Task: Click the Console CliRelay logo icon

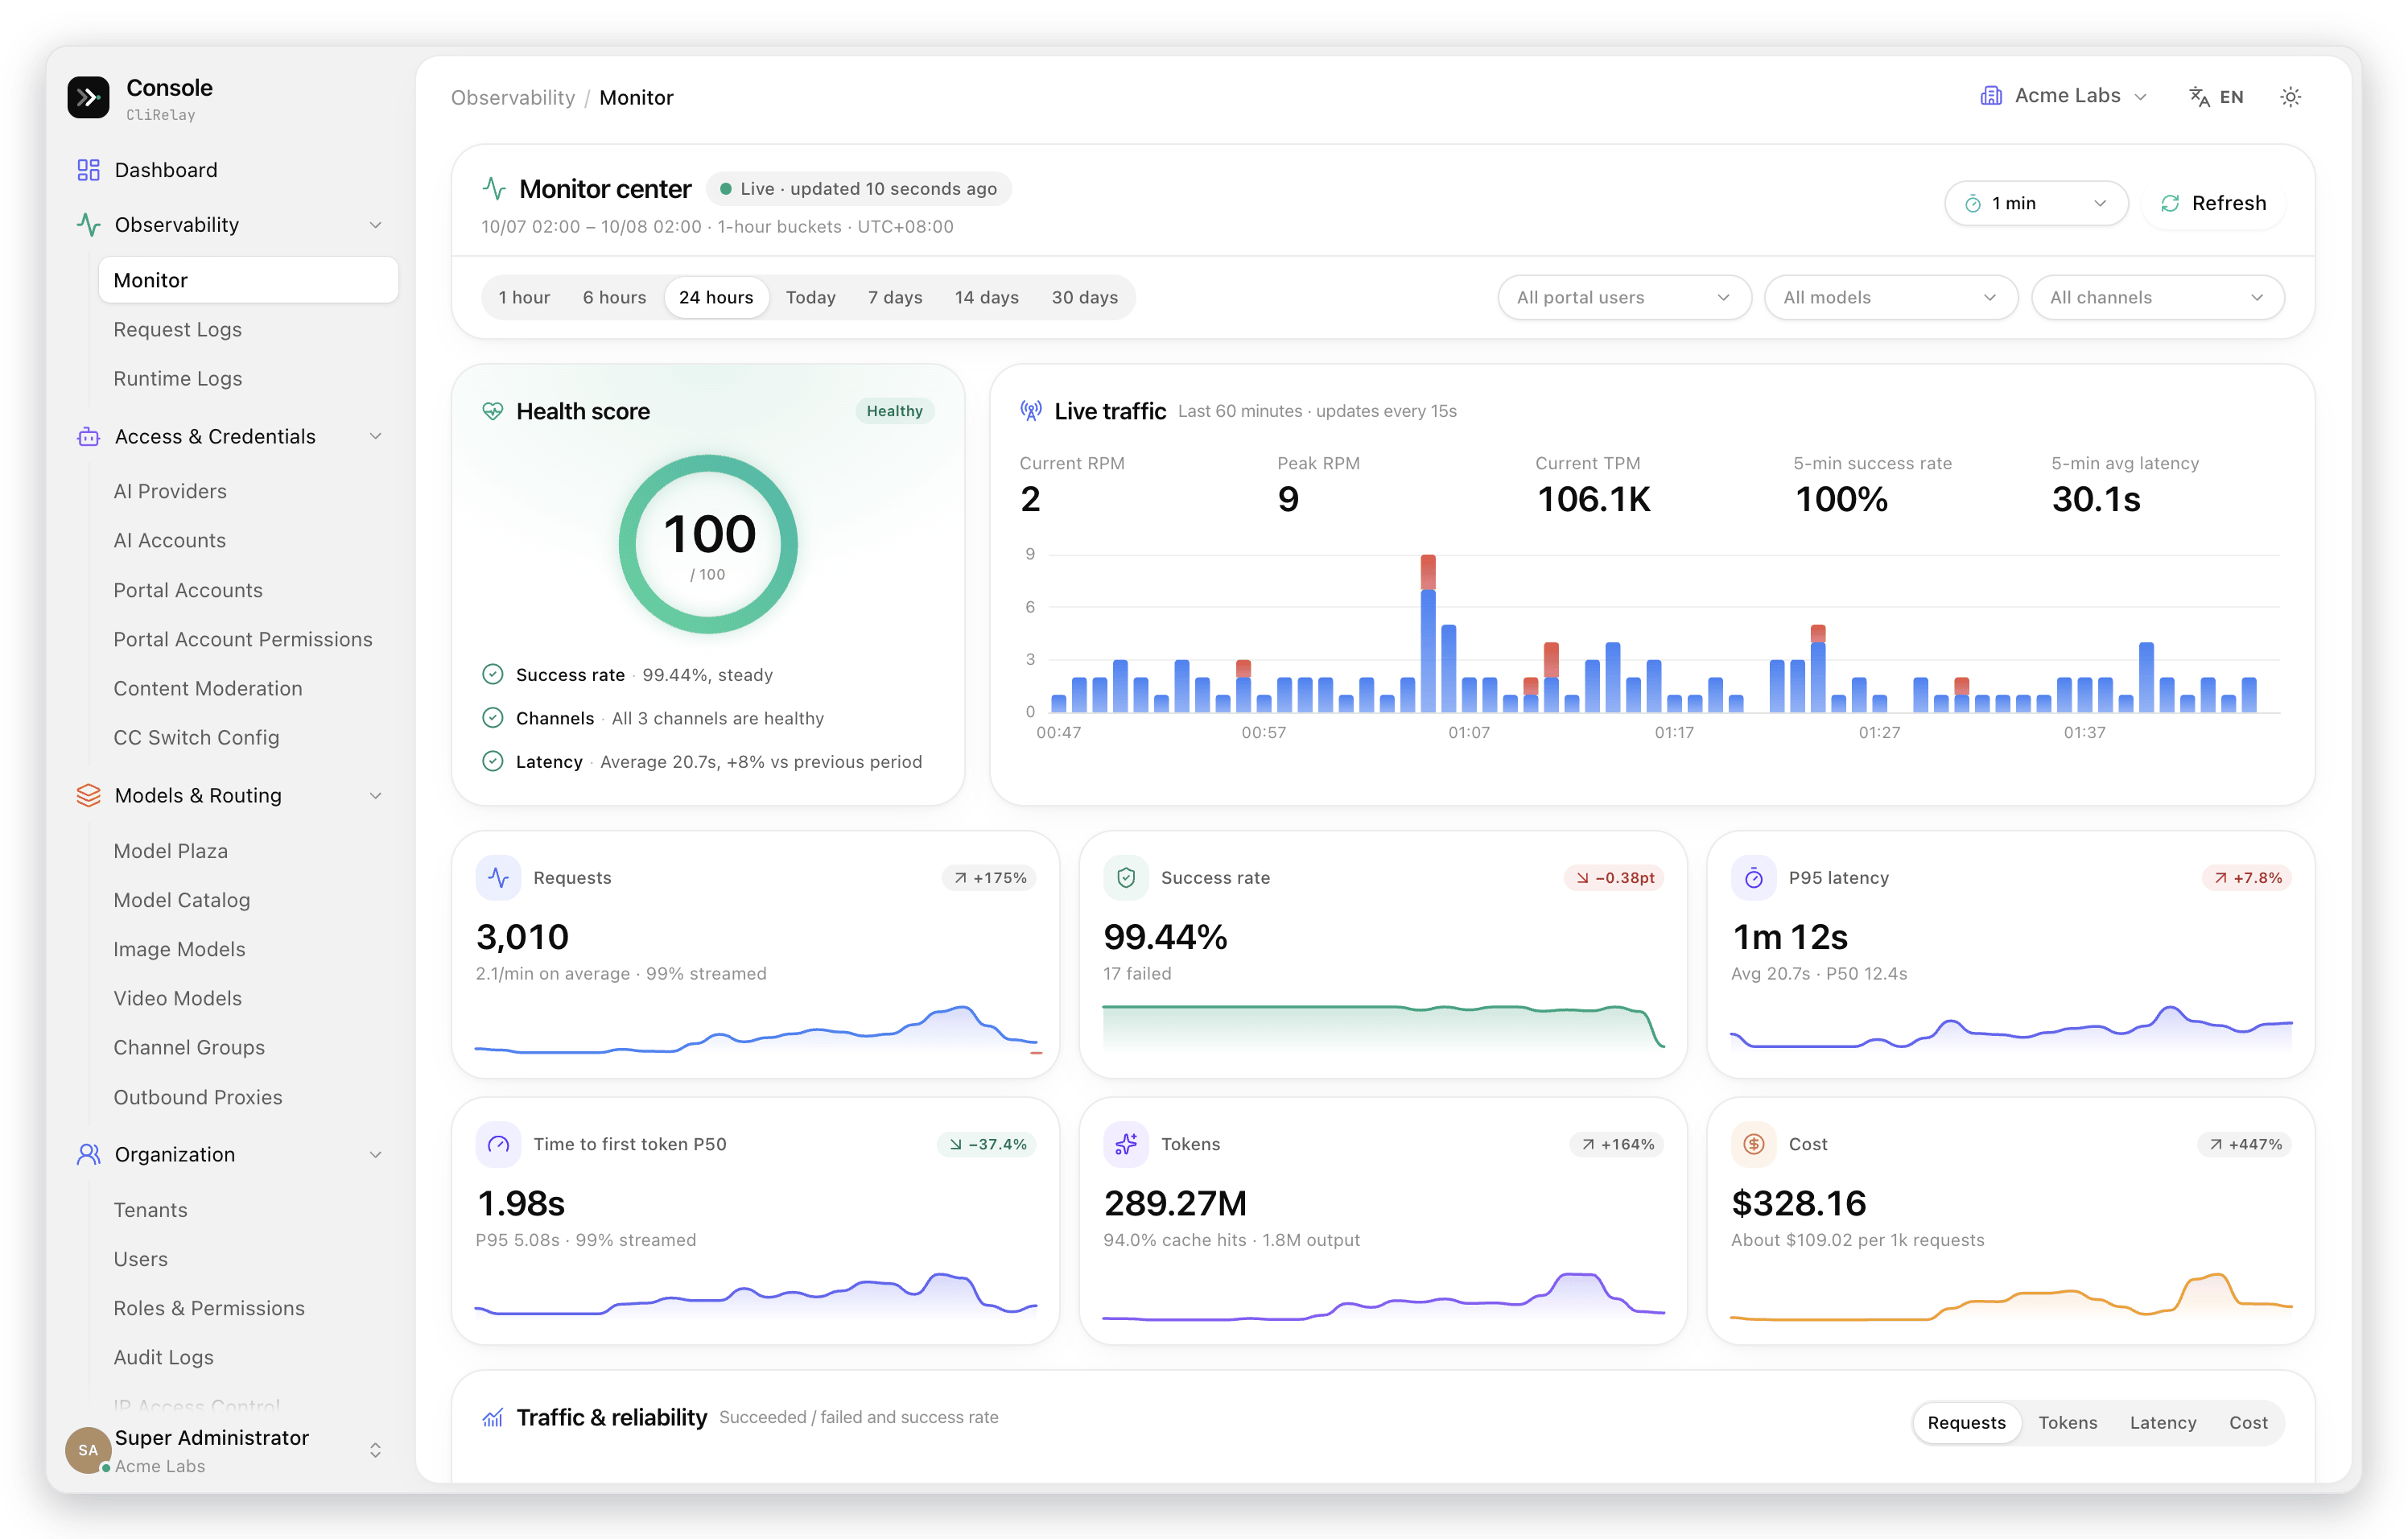Action: (x=88, y=97)
